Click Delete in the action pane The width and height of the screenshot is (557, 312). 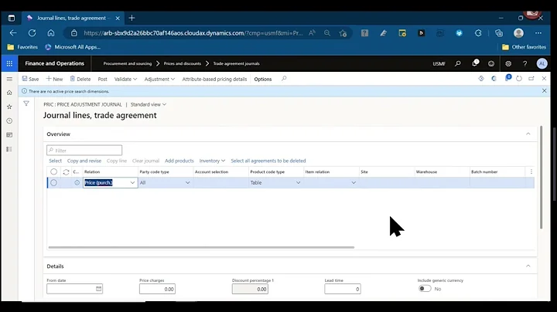pyautogui.click(x=80, y=79)
